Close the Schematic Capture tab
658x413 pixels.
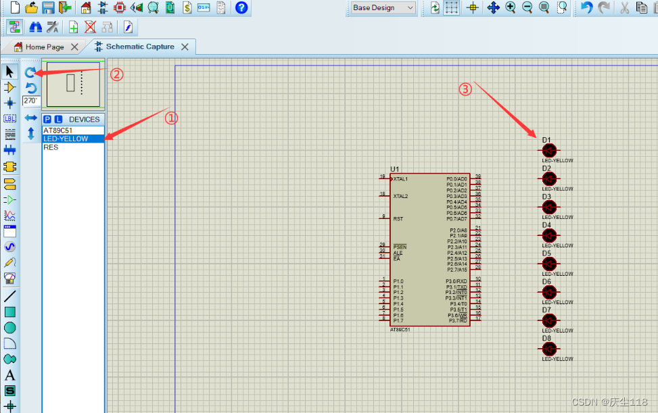pyautogui.click(x=185, y=47)
